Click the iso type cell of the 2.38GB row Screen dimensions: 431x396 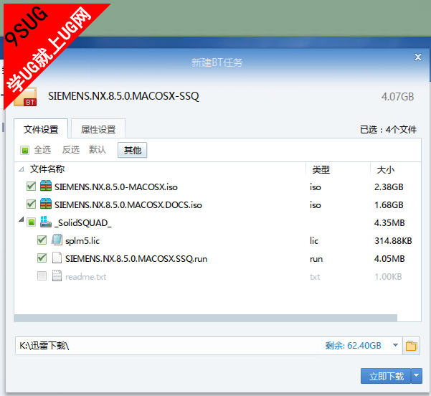(x=316, y=187)
